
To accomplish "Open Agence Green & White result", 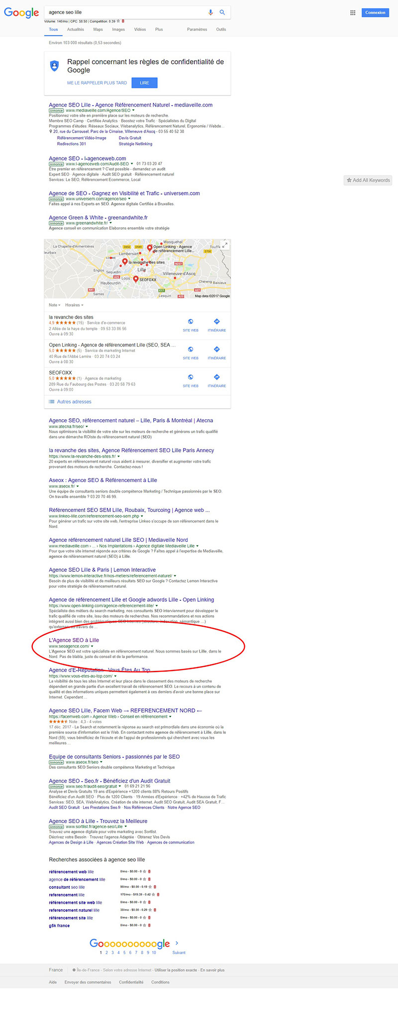I will (x=98, y=218).
